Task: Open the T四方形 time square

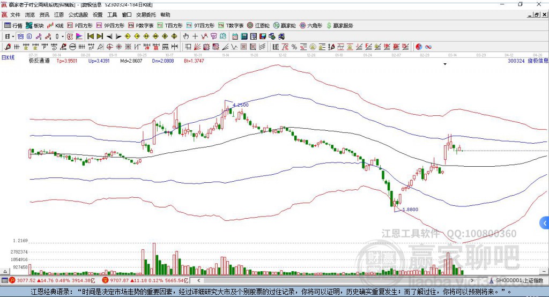Action: pyautogui.click(x=170, y=26)
